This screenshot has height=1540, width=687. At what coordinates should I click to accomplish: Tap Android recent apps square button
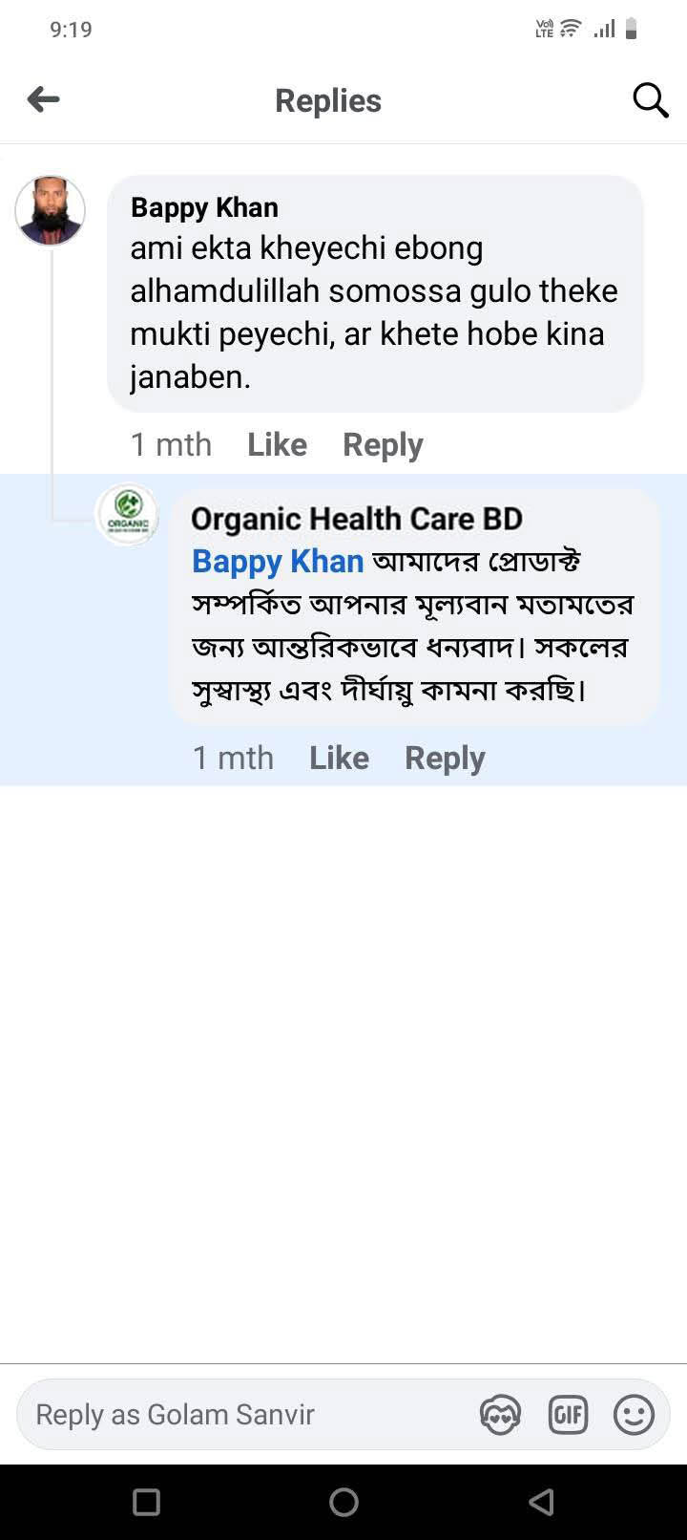(146, 1502)
